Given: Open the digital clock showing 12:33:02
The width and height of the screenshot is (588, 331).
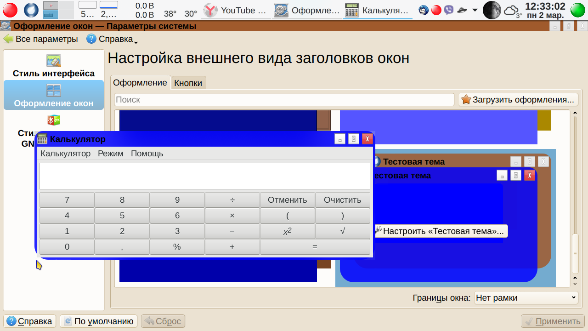Looking at the screenshot, I should [x=545, y=10].
